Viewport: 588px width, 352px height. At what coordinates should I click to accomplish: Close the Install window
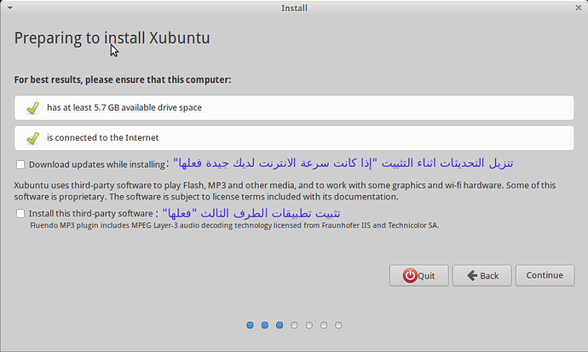579,8
